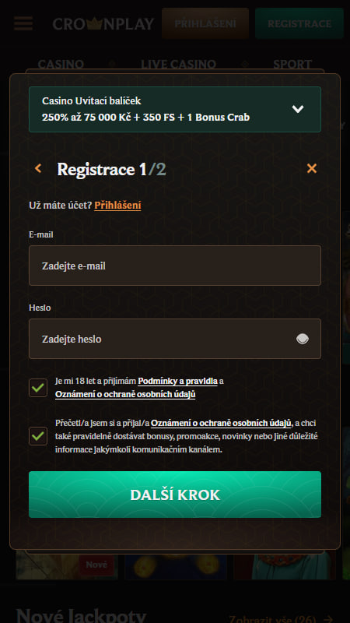This screenshot has width=350, height=623.
Task: Click the welcome package chevron arrow
Action: coord(298,109)
